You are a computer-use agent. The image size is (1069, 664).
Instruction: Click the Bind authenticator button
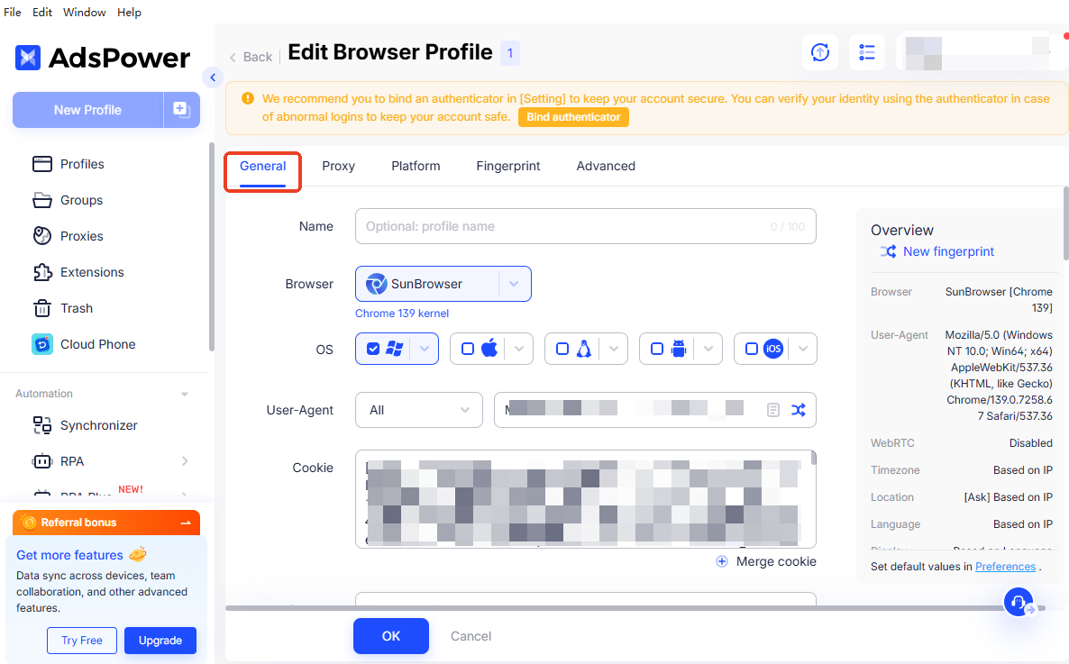pyautogui.click(x=573, y=117)
